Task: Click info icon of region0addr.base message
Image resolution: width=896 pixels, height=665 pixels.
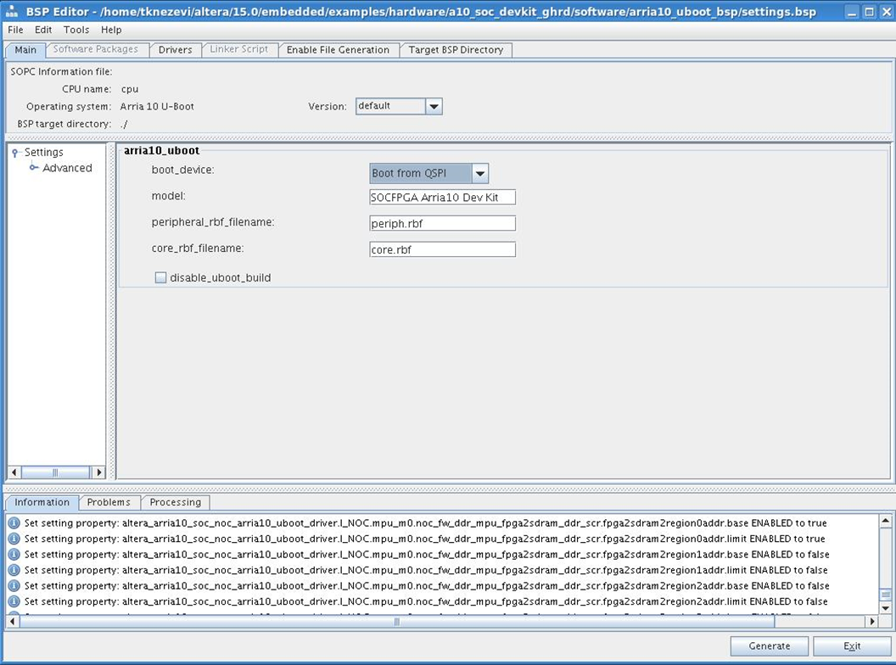Action: (x=14, y=522)
